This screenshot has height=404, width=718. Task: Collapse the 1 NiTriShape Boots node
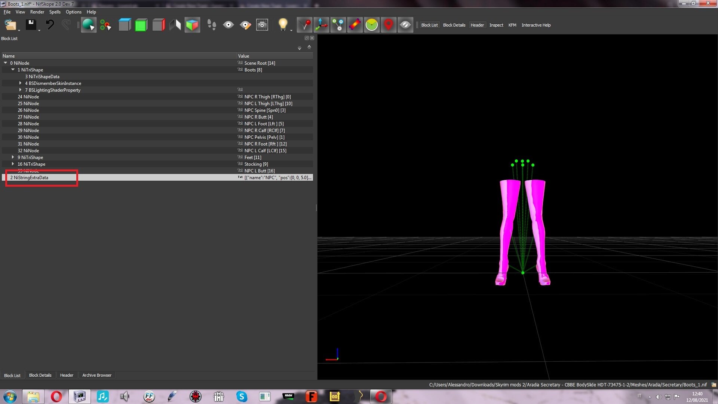pos(13,70)
